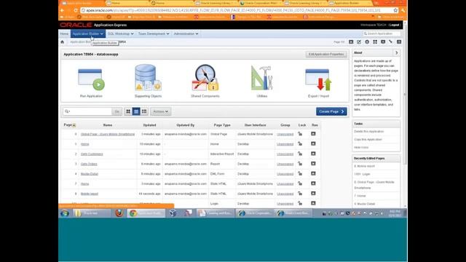Toggle lock for Mobile report row
This screenshot has width=466, height=262.
point(300,194)
